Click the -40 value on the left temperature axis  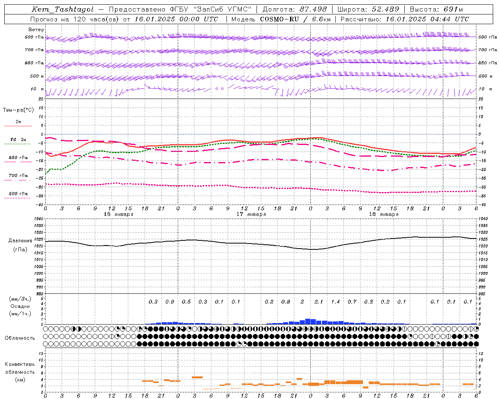tap(40, 205)
